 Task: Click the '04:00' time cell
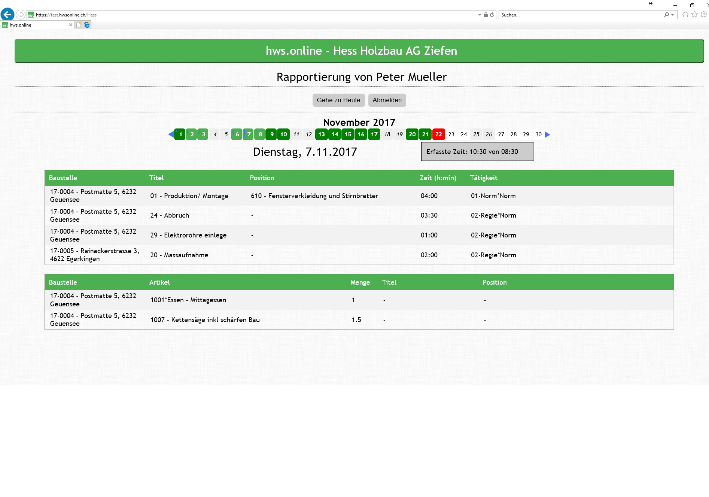click(x=429, y=196)
